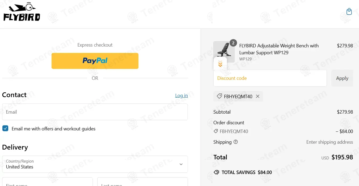Click the item quantity badge on bench

[233, 43]
